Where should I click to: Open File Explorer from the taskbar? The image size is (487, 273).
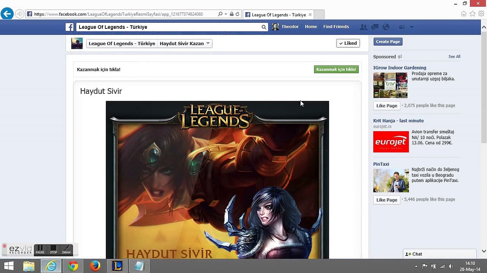(29, 266)
